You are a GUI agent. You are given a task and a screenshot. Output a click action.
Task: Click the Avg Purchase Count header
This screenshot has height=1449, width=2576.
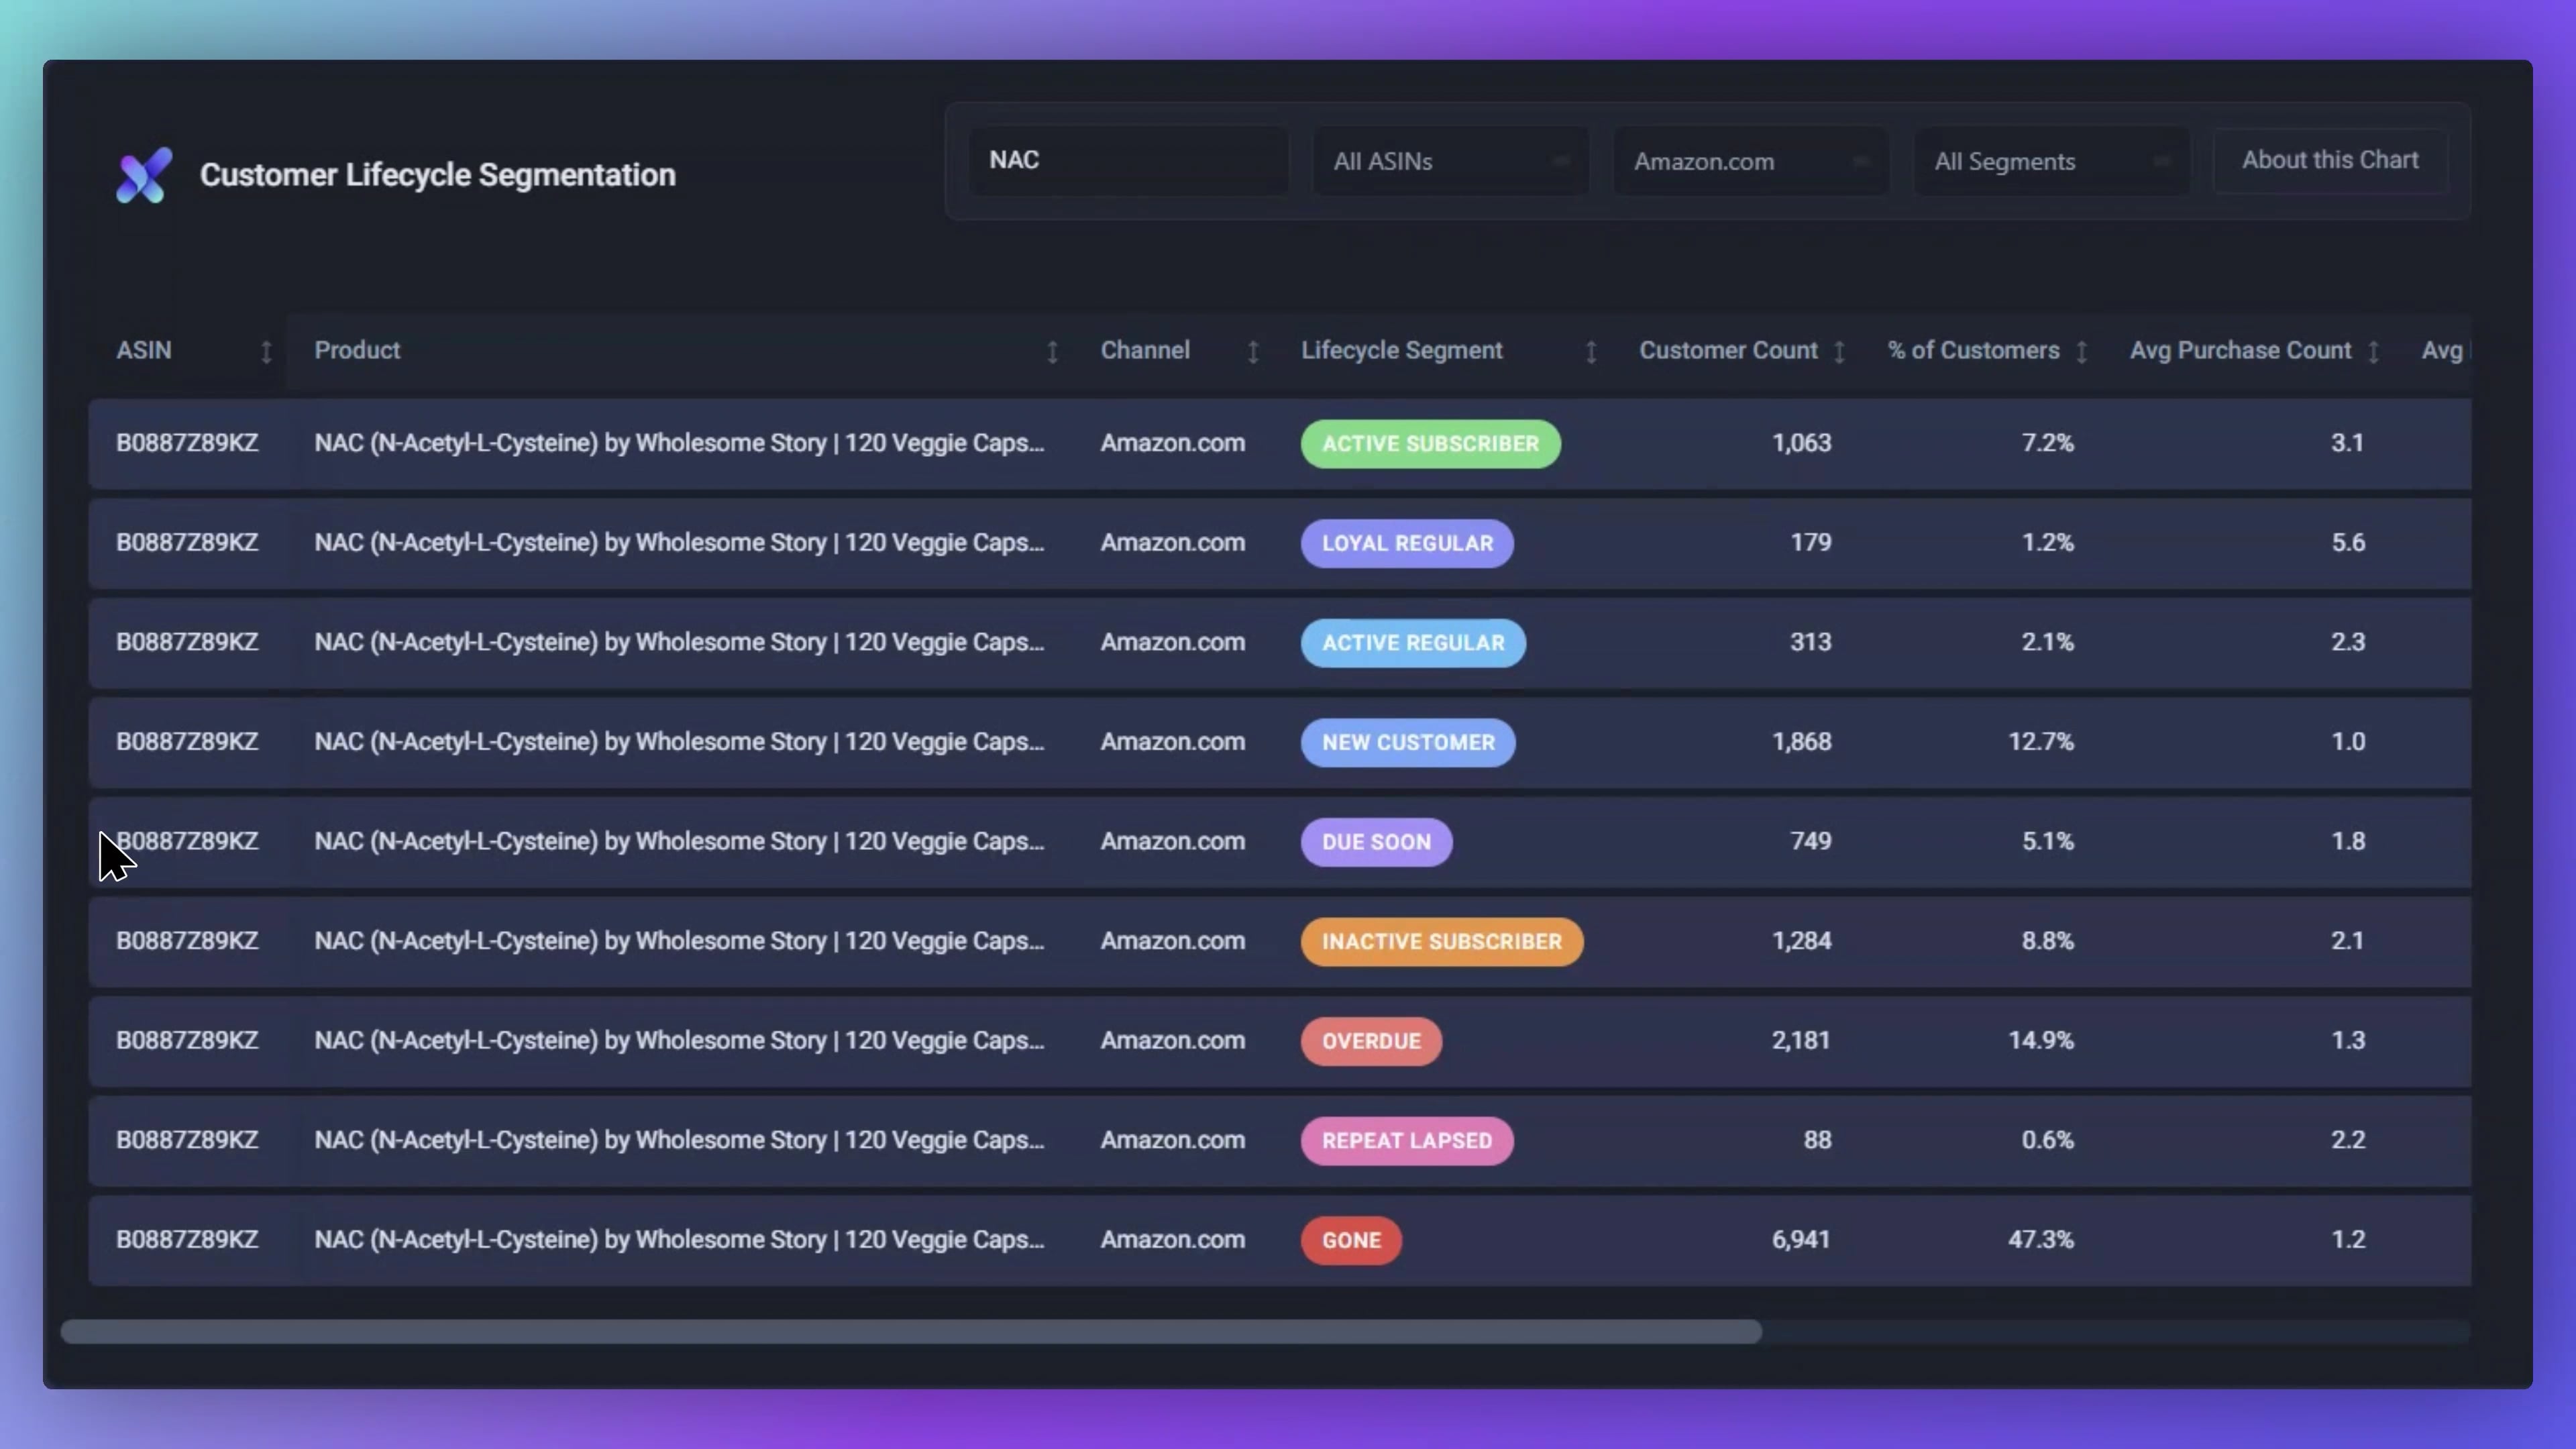2240,351
